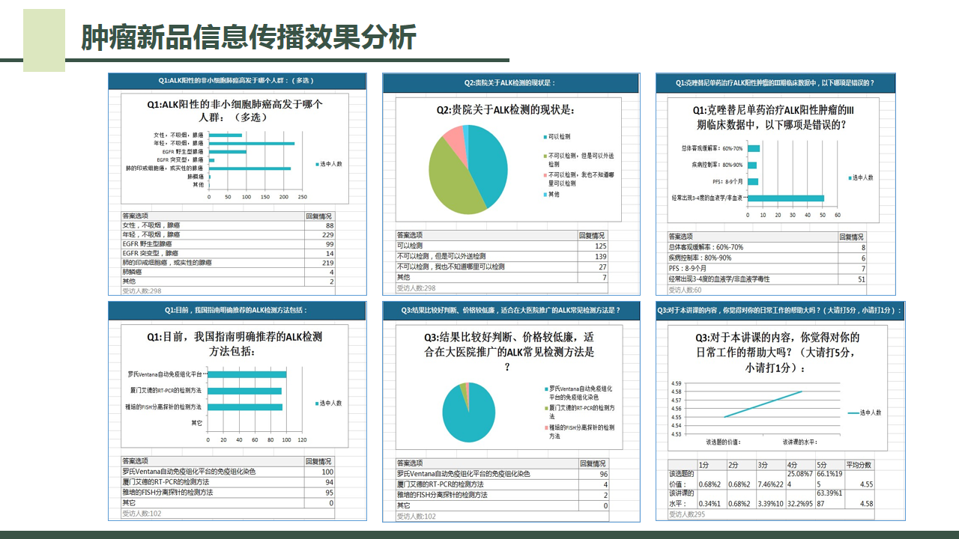Viewport: 959px width, 539px height.
Task: Click 受访人数:298 below the first table
Action: tap(142, 291)
